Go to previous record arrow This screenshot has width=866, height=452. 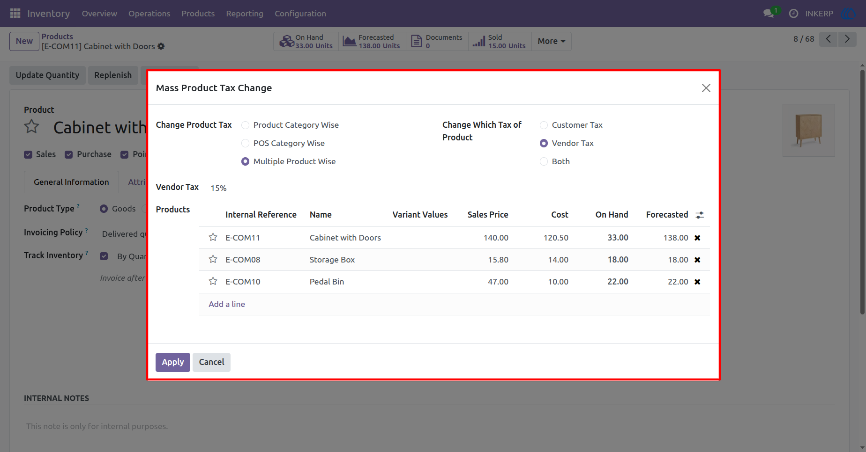tap(829, 39)
